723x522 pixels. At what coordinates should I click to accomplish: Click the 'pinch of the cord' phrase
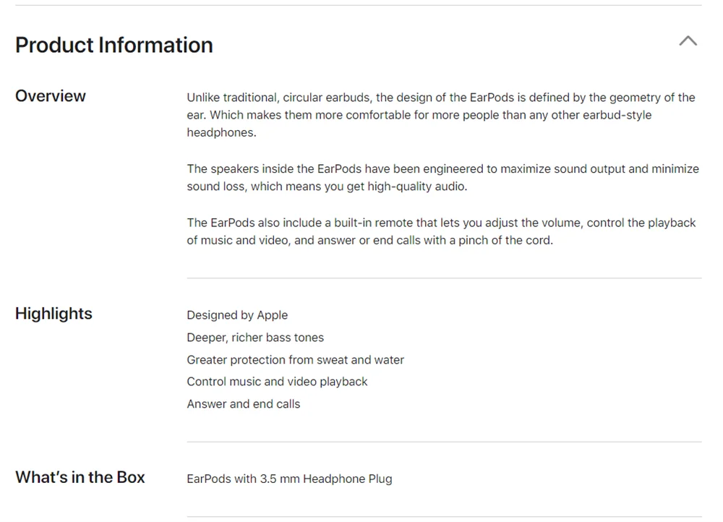tap(505, 240)
